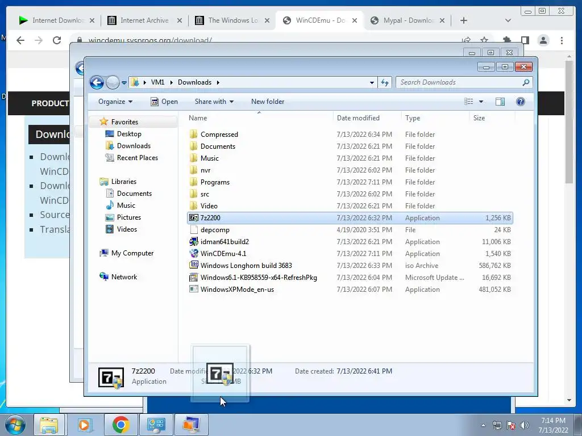This screenshot has width=582, height=436.
Task: Open Windows Media Player from taskbar
Action: (x=85, y=425)
